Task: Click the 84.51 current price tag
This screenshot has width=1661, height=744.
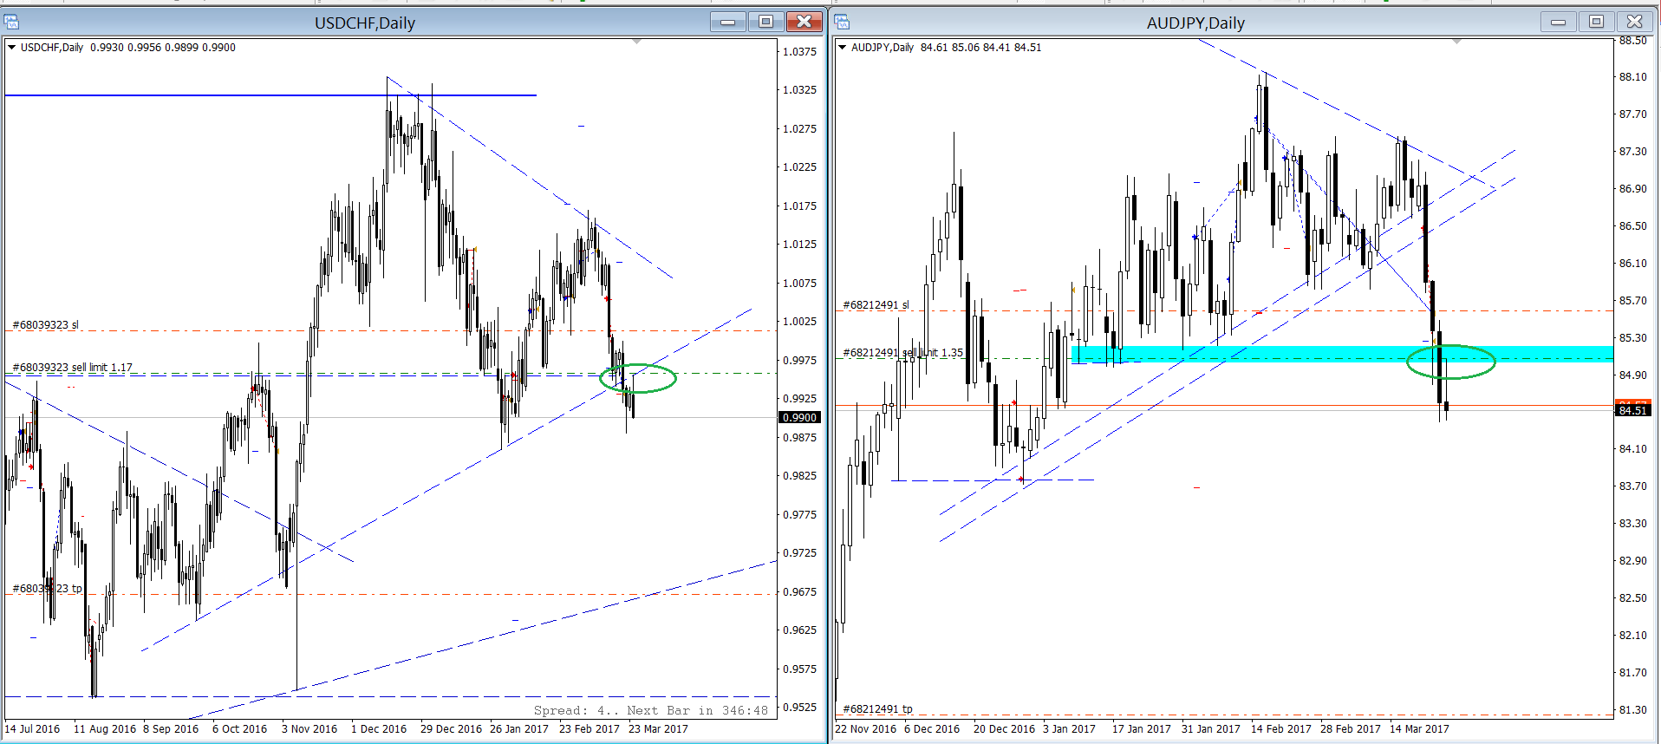Action: [x=1633, y=410]
